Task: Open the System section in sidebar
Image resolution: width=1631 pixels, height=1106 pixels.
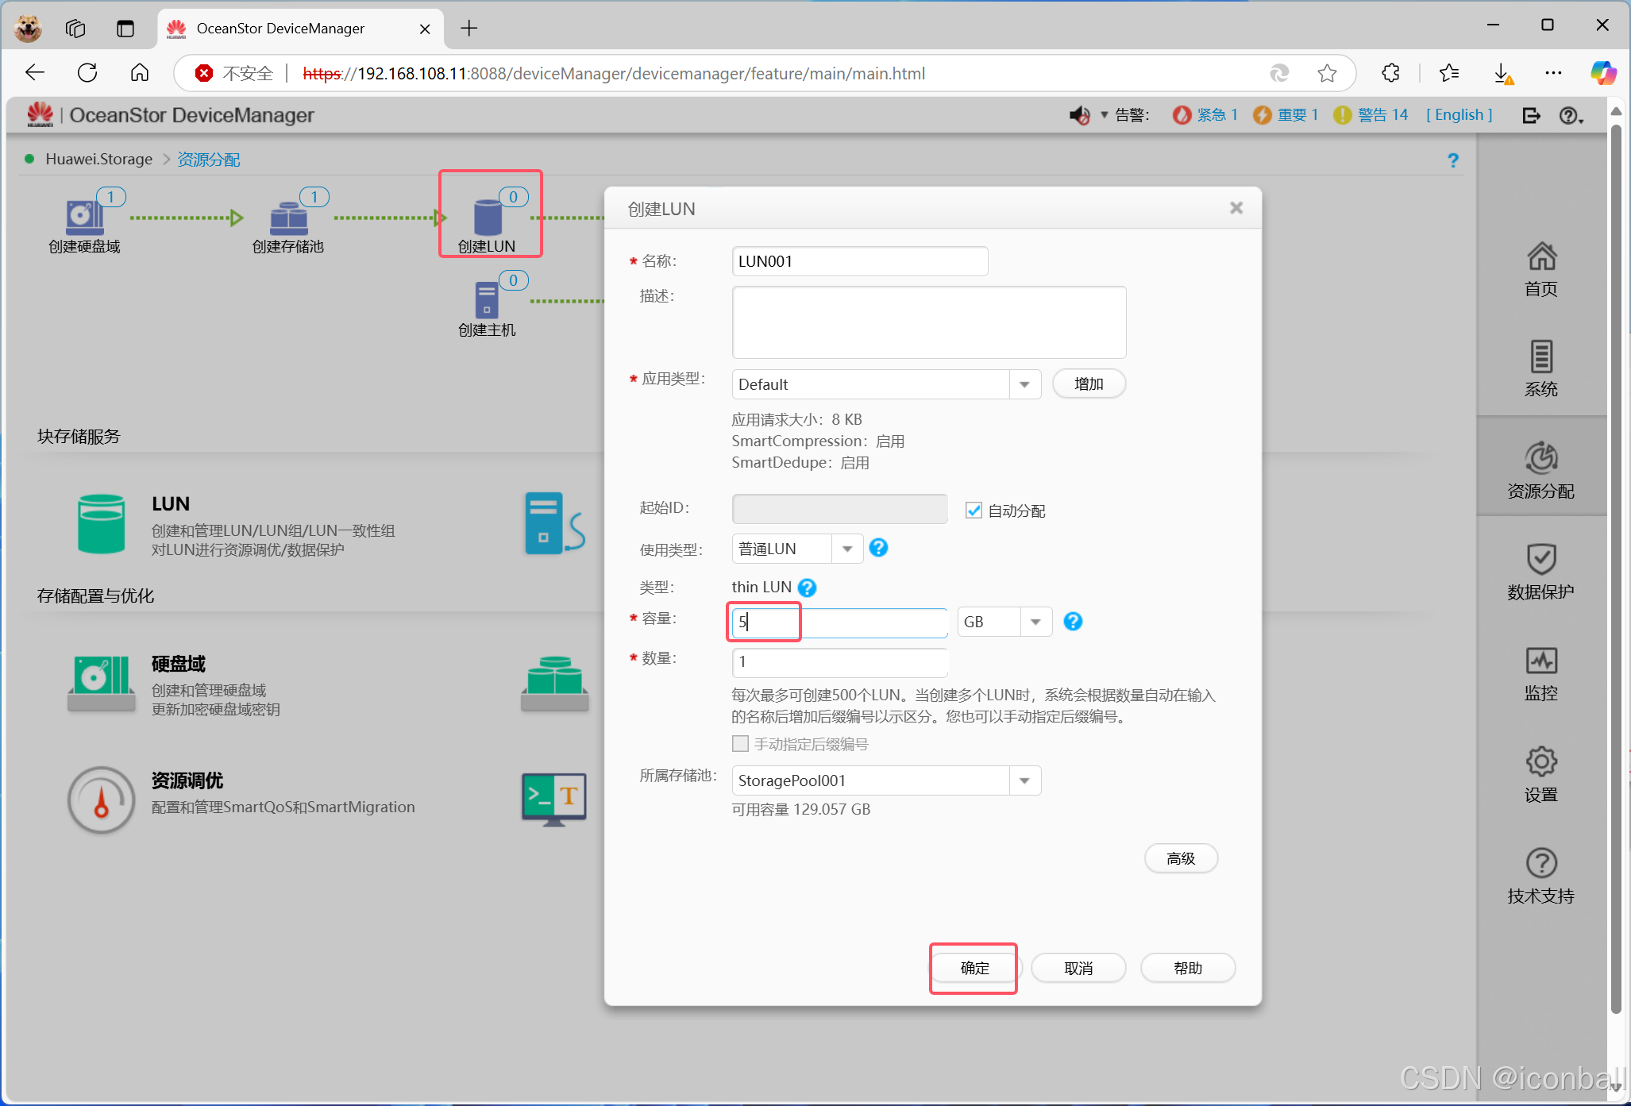Action: coord(1540,369)
